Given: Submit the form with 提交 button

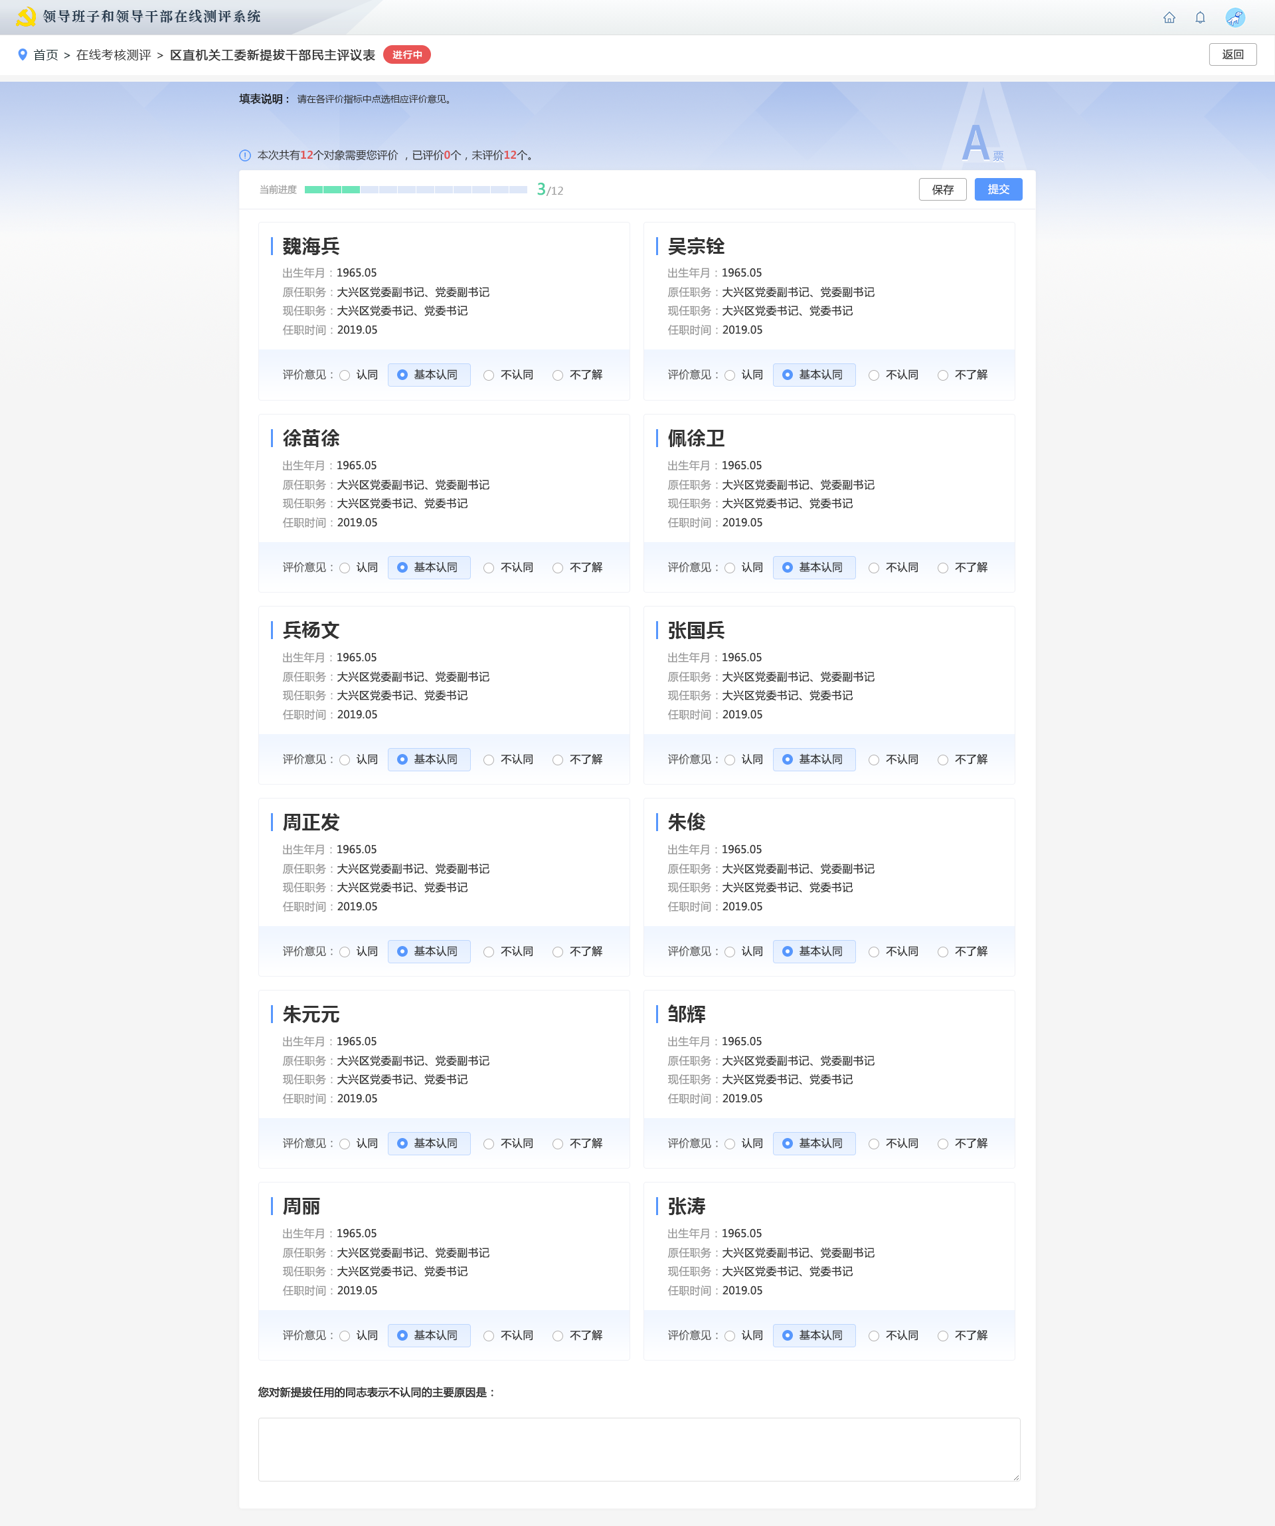Looking at the screenshot, I should click(x=998, y=189).
